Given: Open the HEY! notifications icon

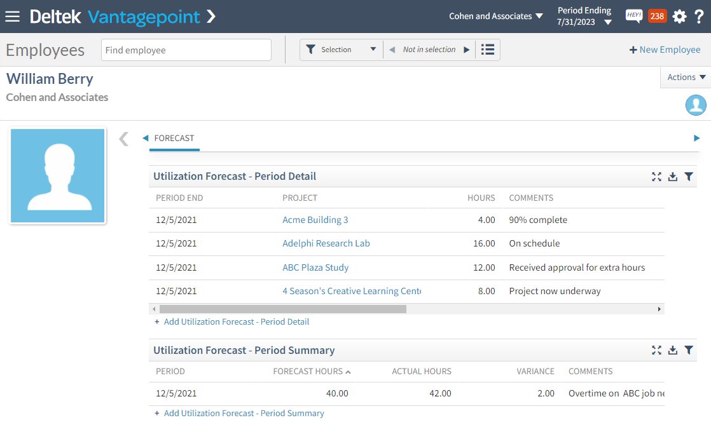Looking at the screenshot, I should pyautogui.click(x=633, y=17).
